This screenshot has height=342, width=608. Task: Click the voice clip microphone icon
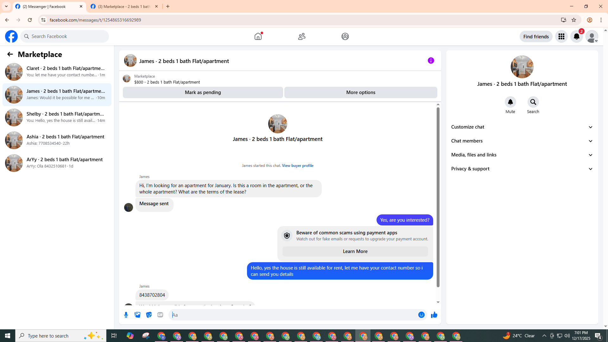coord(126,315)
